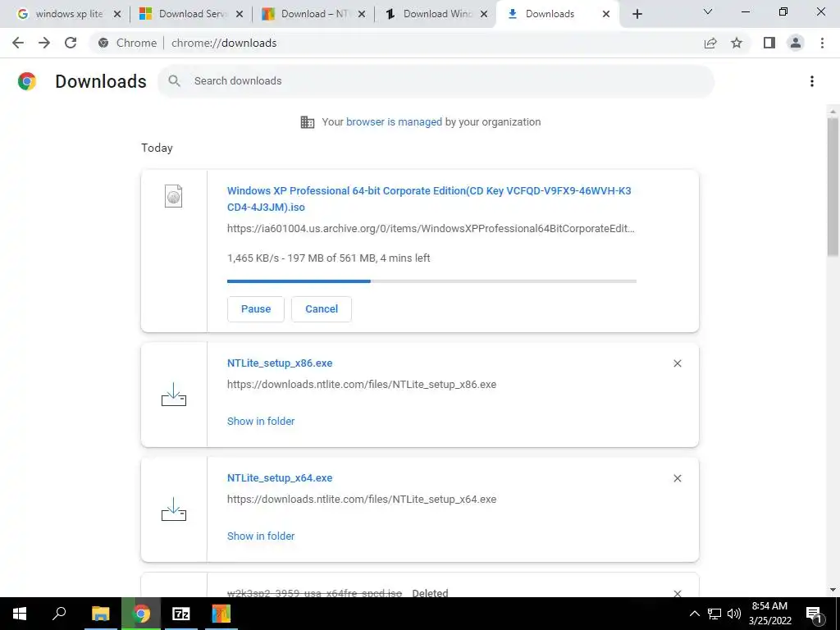Close the 'Download – NT' tab
This screenshot has width=840, height=630.
click(362, 14)
